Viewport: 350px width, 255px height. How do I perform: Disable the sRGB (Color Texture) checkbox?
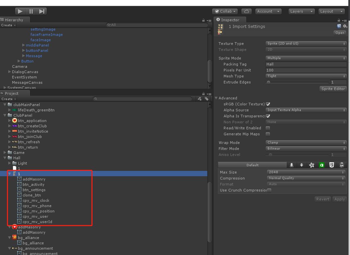(x=268, y=104)
